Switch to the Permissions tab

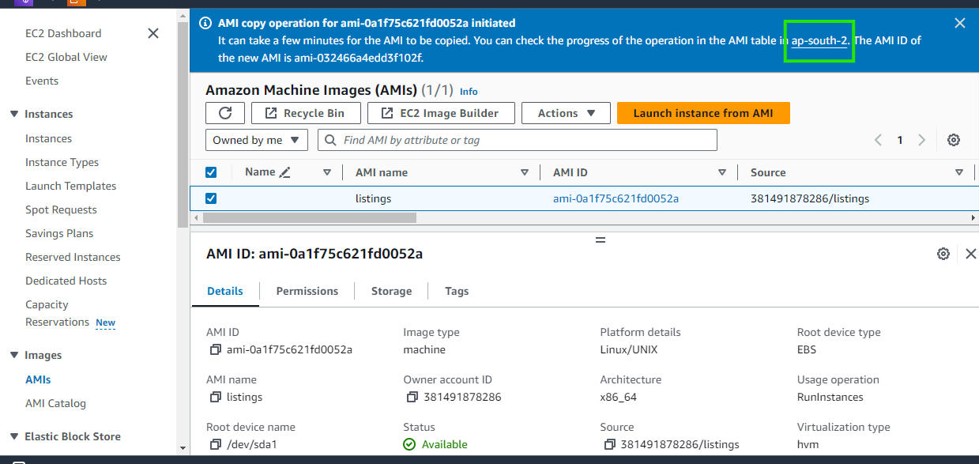(x=307, y=291)
